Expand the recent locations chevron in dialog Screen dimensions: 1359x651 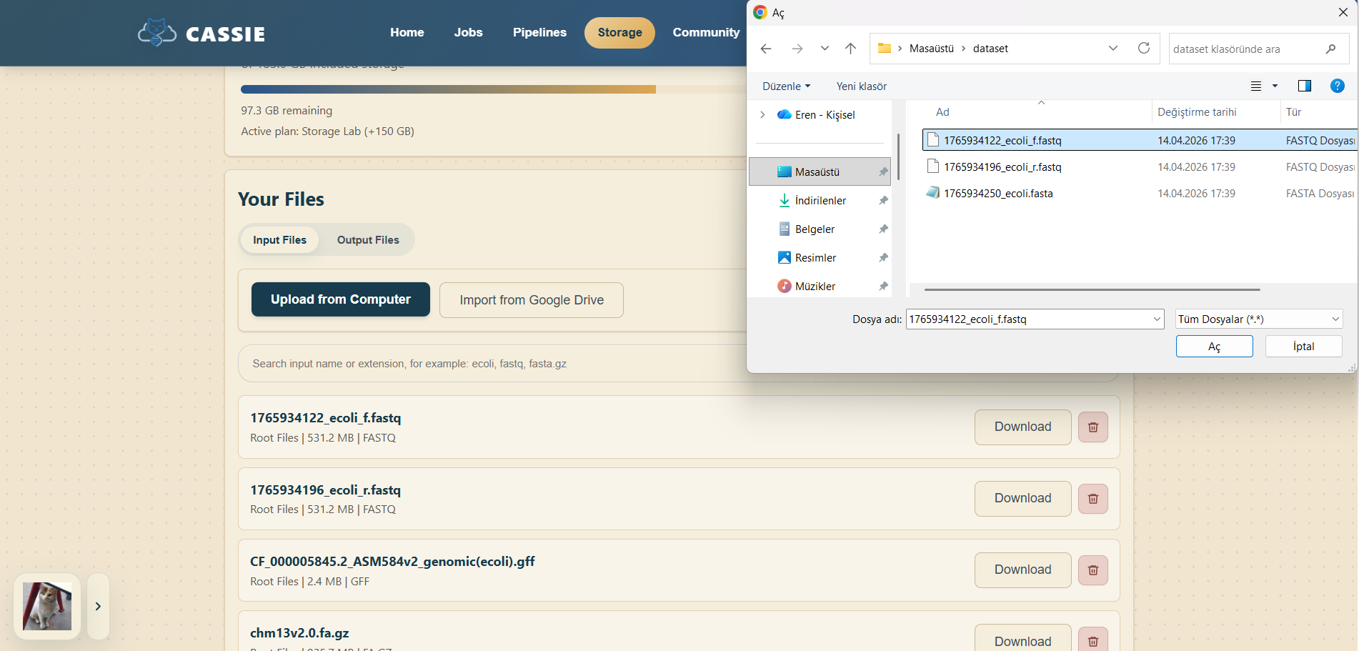(825, 49)
